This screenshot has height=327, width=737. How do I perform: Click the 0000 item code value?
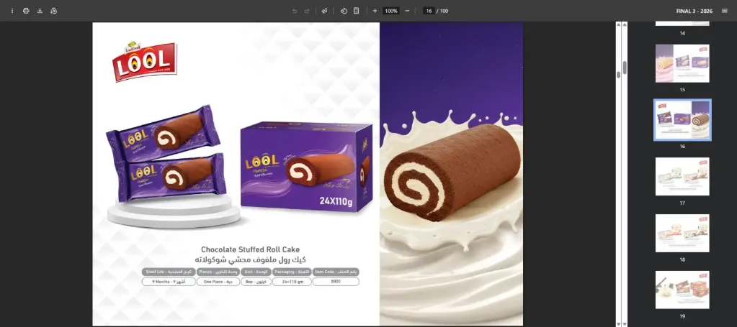pyautogui.click(x=336, y=282)
